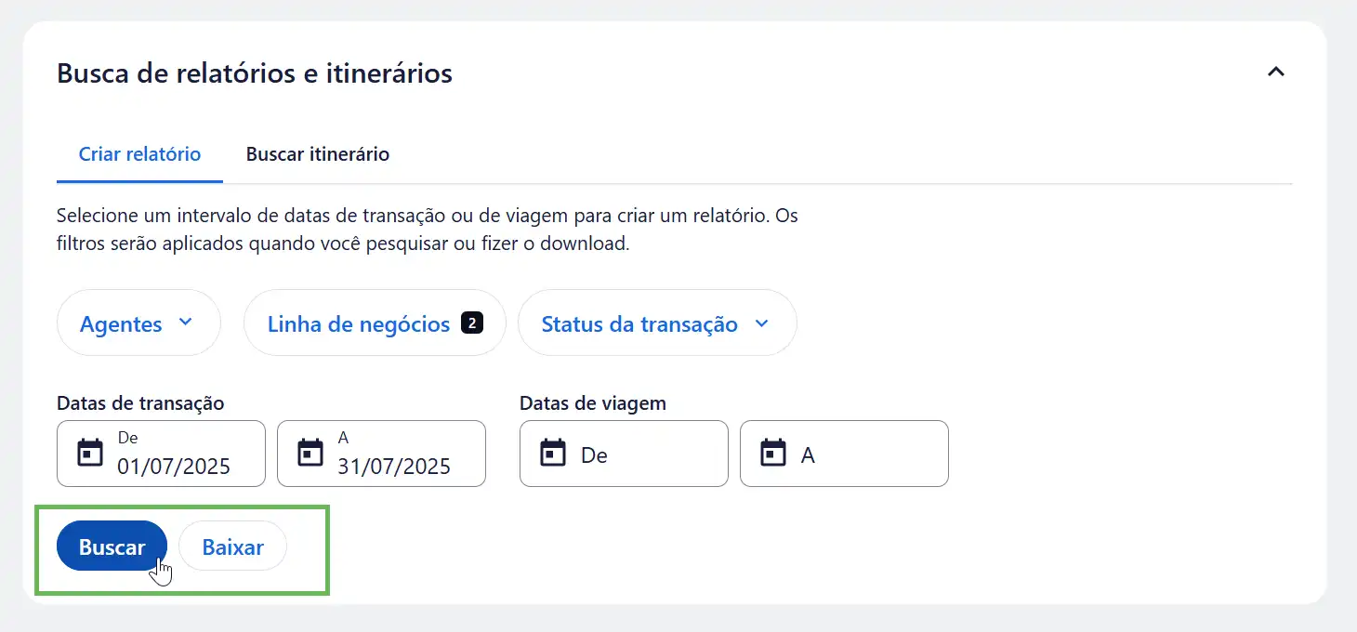This screenshot has width=1357, height=632.
Task: Click the badge showing 2 selected business lines
Action: coord(472,323)
